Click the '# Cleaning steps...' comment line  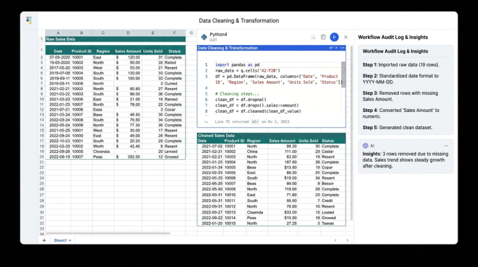coord(237,94)
